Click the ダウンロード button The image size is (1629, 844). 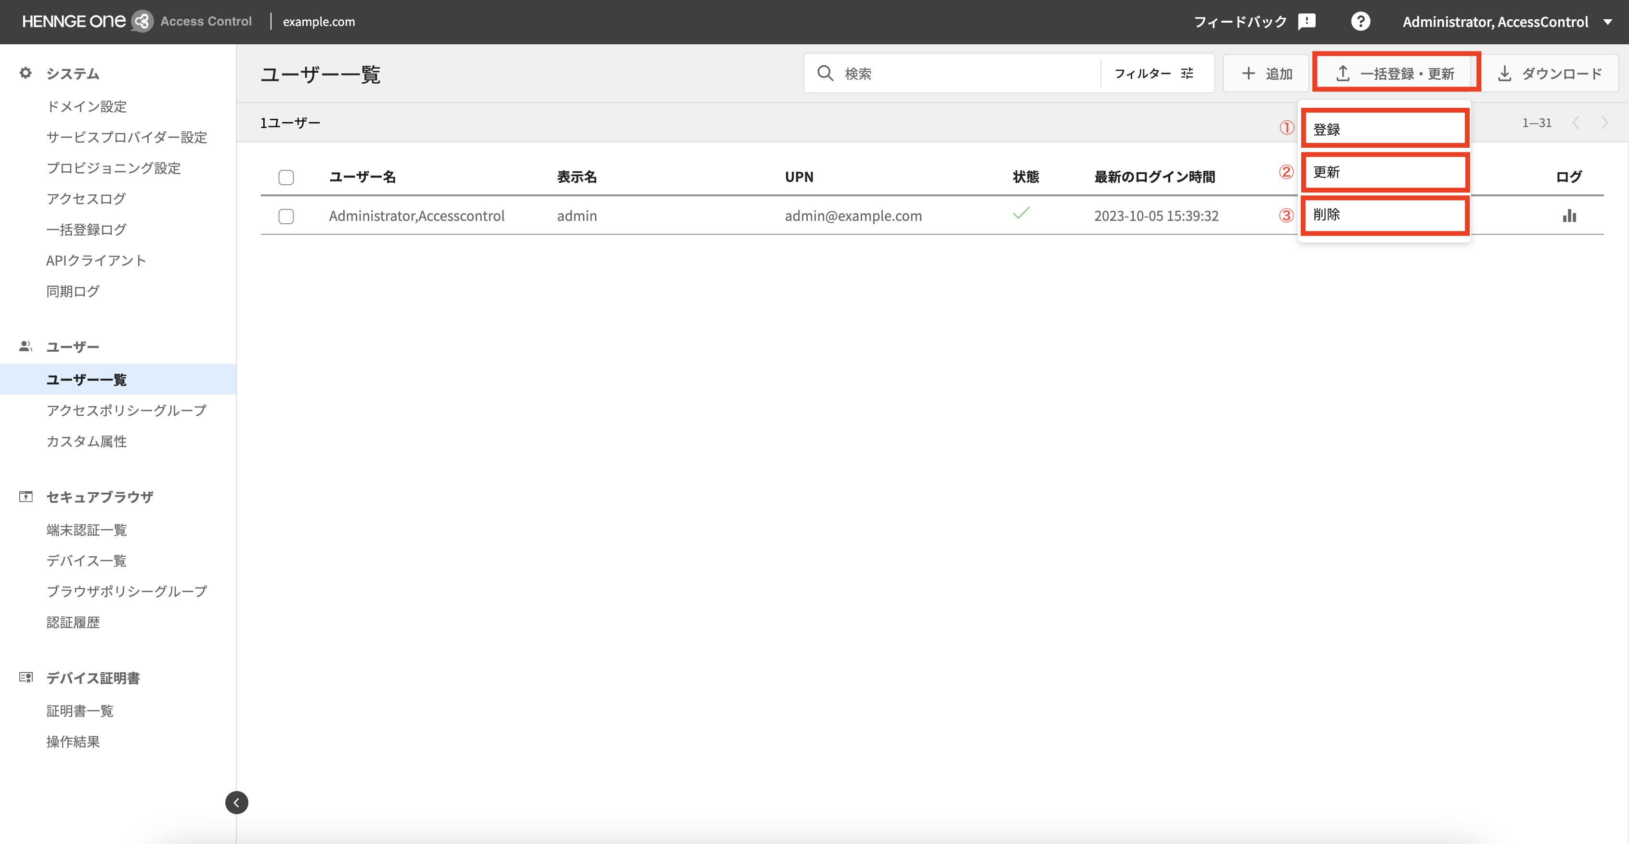[x=1549, y=73]
